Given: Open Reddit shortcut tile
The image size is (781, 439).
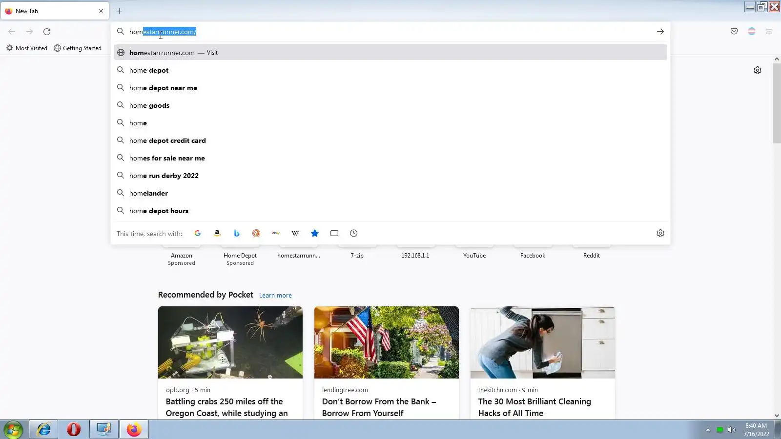Looking at the screenshot, I should [x=592, y=256].
